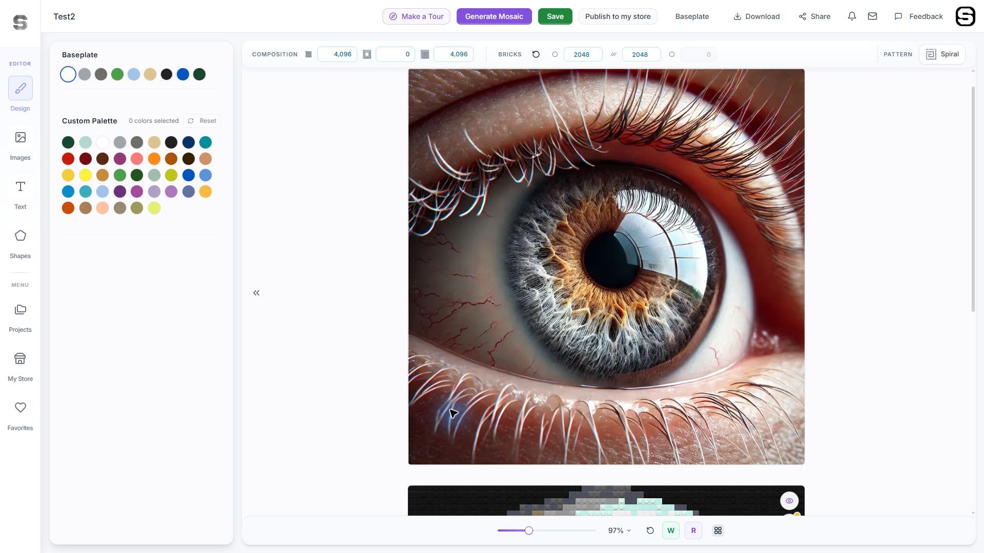Click the eye image on canvas
The image size is (984, 553).
(x=606, y=267)
